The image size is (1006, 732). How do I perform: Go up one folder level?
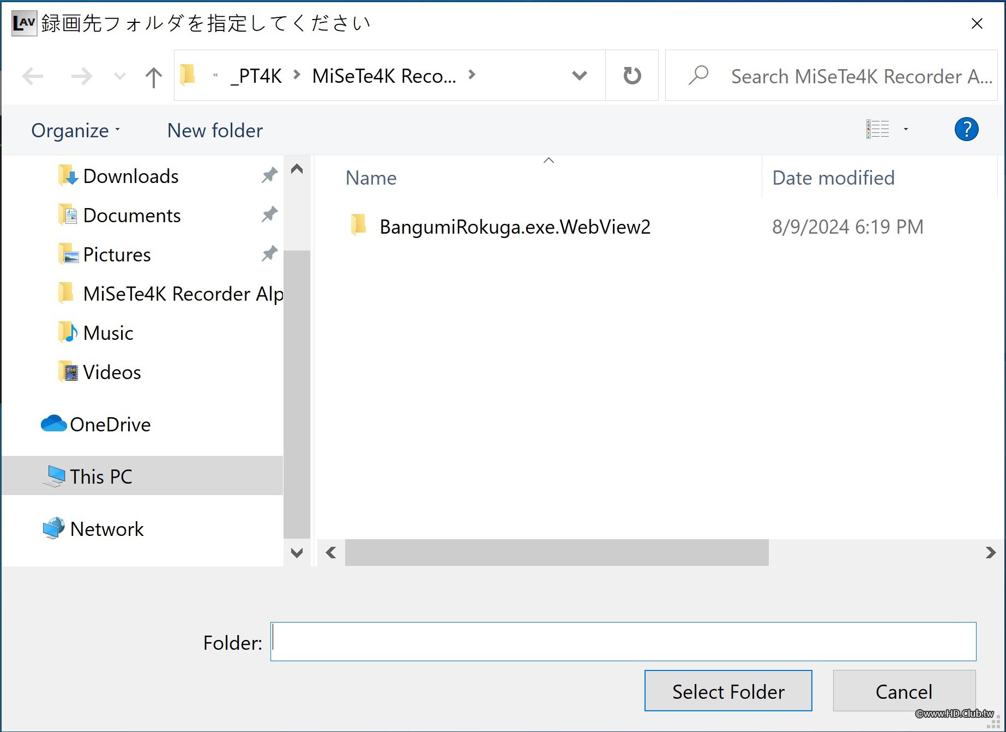pyautogui.click(x=154, y=77)
